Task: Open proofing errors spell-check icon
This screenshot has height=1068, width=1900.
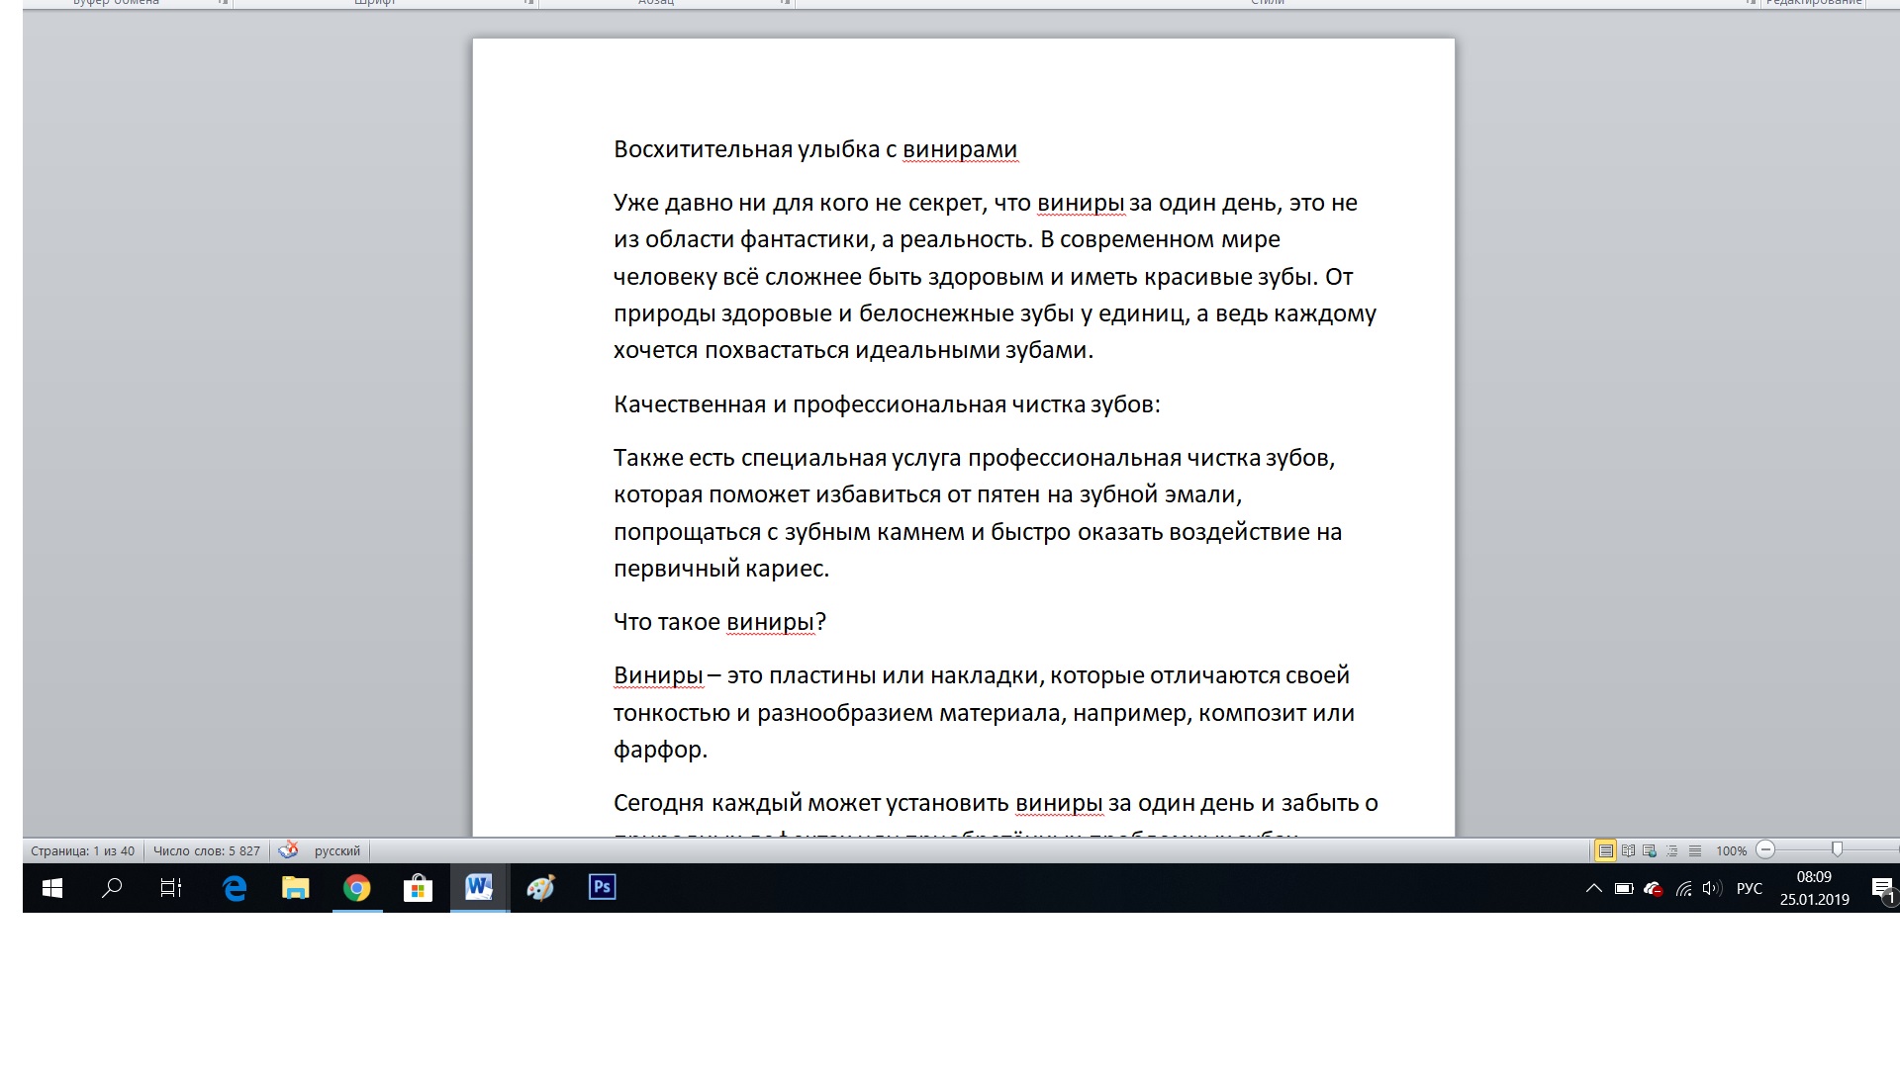Action: 288,850
